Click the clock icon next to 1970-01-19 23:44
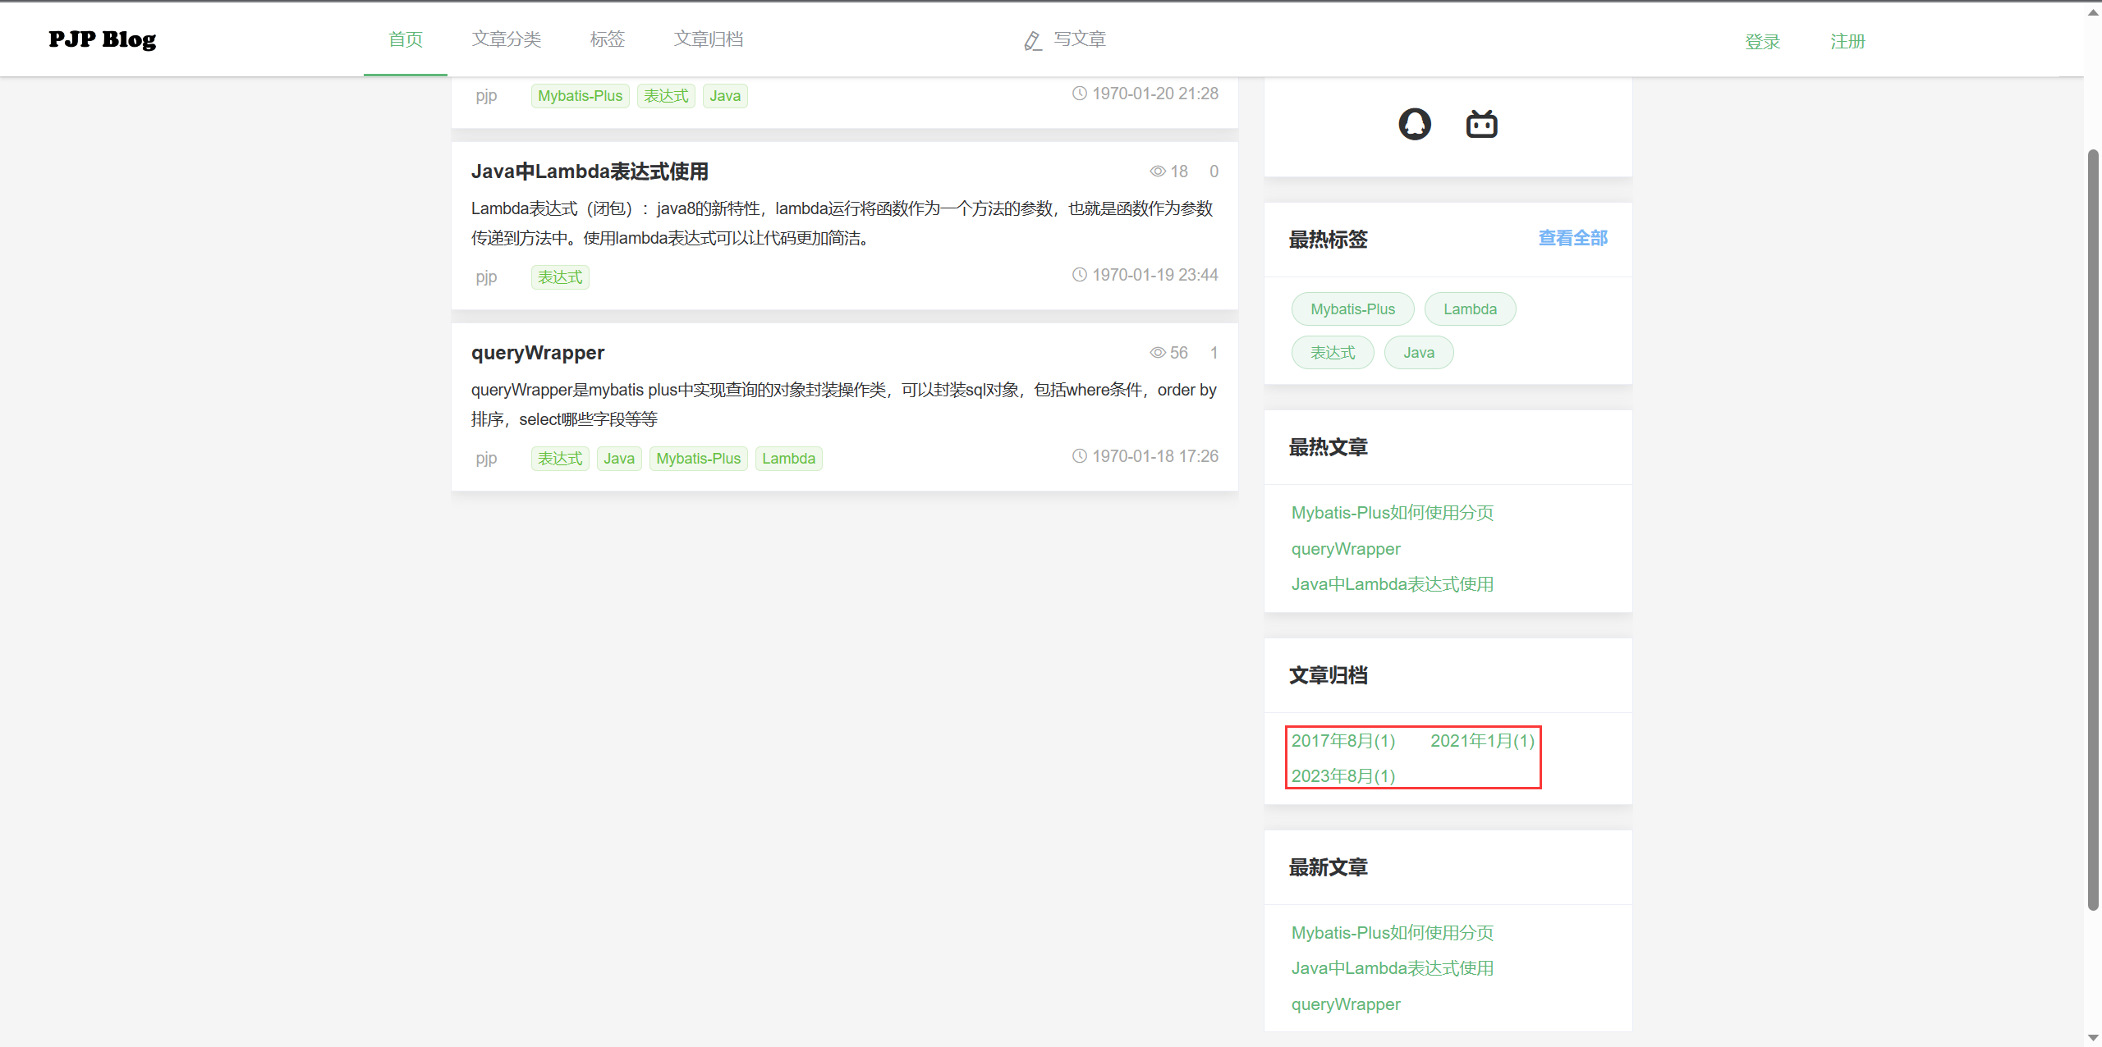The image size is (2102, 1047). pos(1079,275)
